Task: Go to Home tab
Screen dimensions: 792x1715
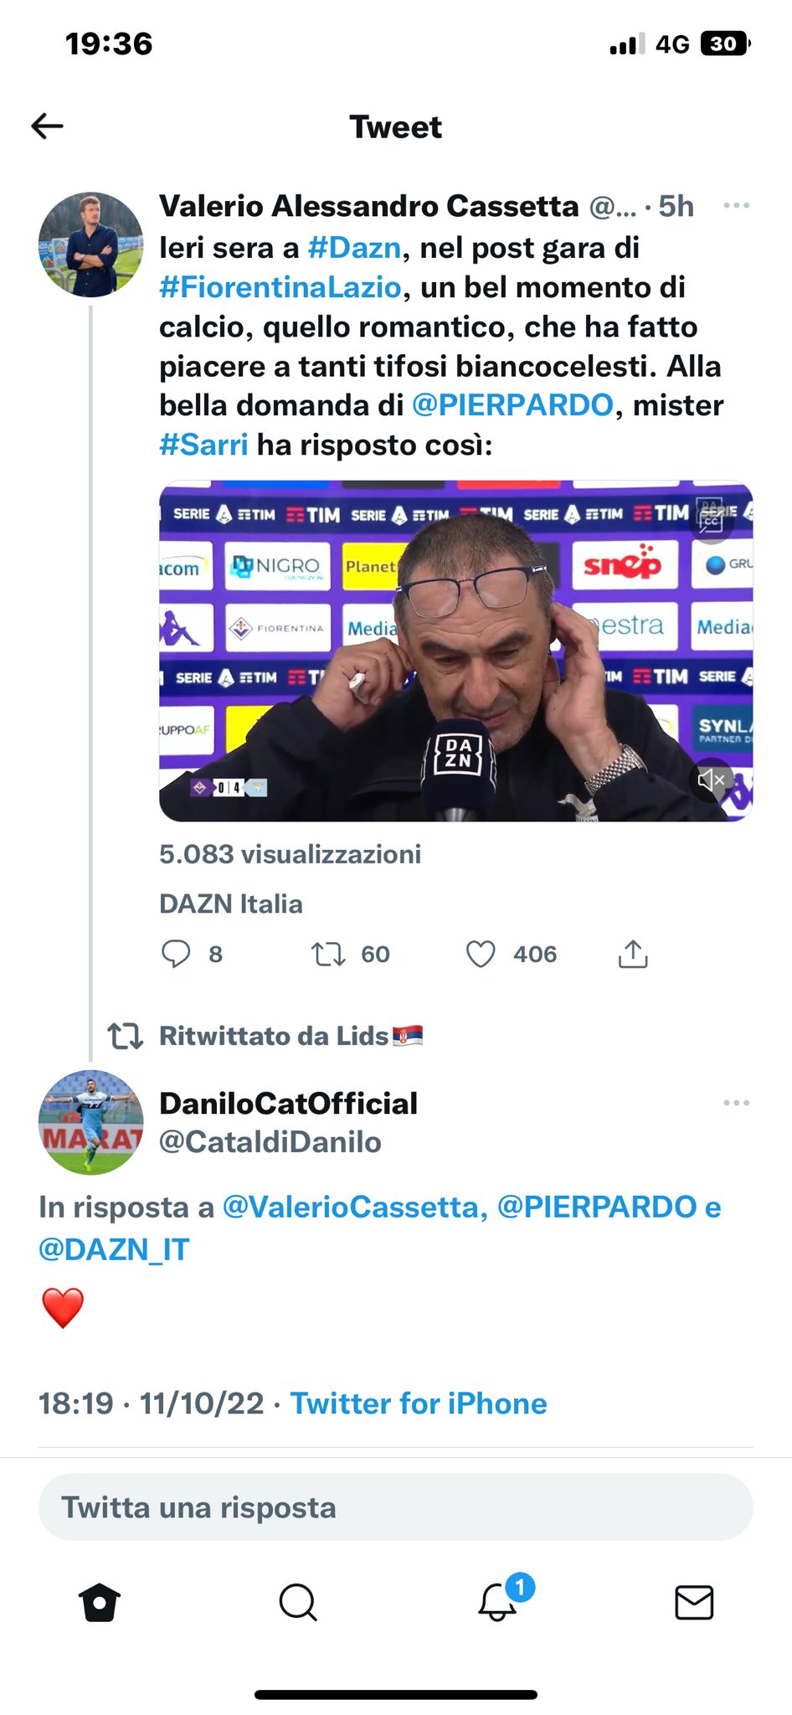Action: (x=100, y=1603)
